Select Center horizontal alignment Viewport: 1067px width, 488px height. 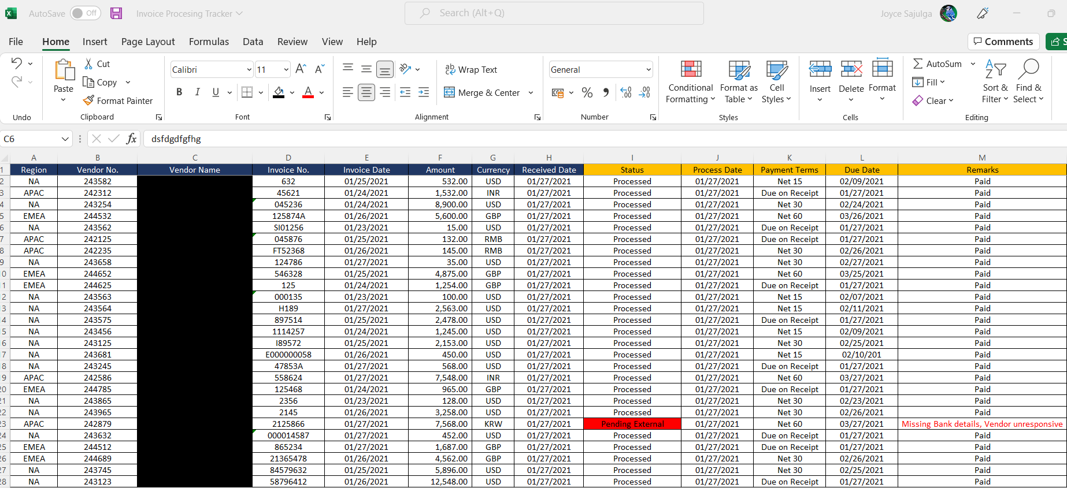click(366, 92)
